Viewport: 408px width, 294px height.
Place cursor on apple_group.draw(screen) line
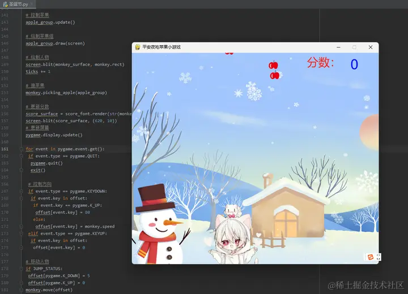tap(55, 44)
